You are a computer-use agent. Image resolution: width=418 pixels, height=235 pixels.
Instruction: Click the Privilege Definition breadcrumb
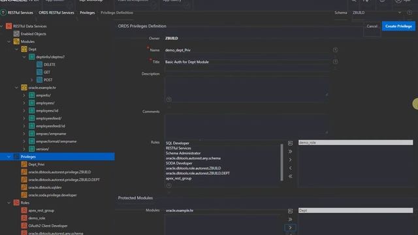[117, 12]
